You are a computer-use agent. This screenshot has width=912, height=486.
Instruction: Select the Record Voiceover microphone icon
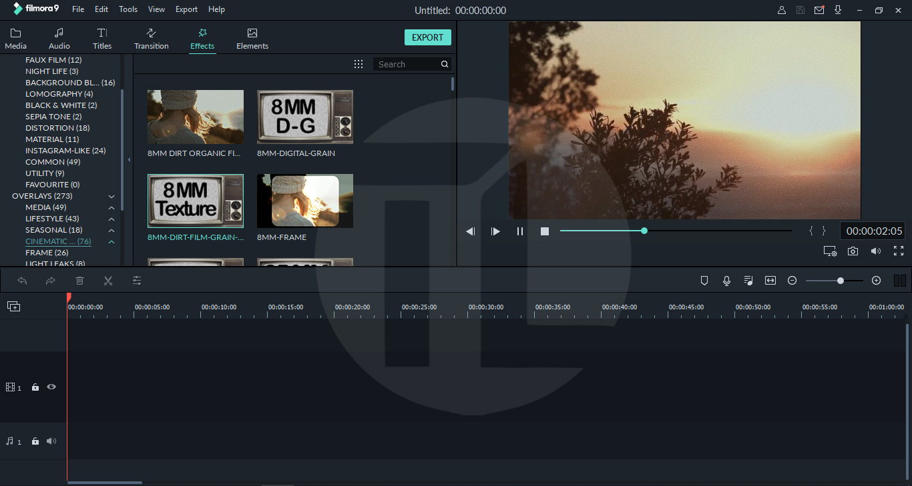click(726, 280)
